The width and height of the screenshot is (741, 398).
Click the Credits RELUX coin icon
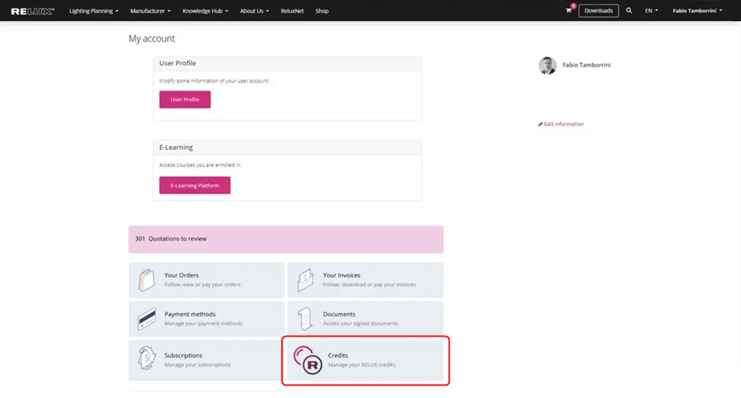pos(308,361)
